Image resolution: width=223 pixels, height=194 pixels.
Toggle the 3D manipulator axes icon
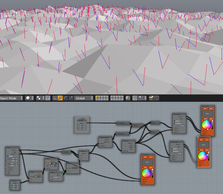click(55, 98)
